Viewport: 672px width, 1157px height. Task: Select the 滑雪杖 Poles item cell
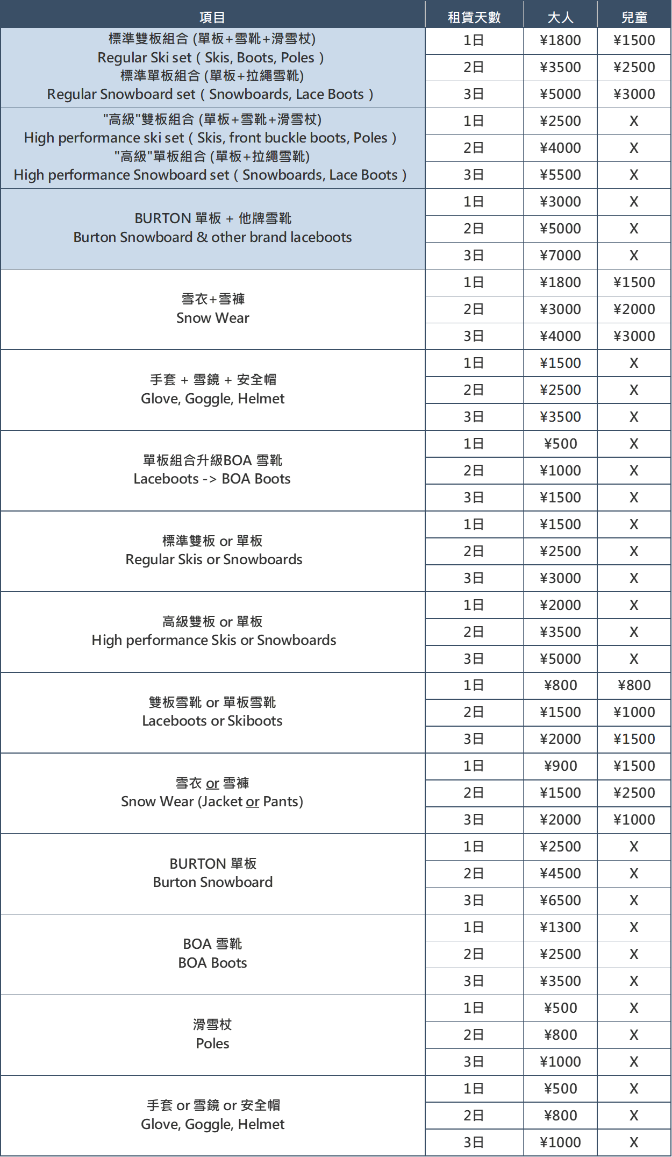pyautogui.click(x=212, y=1035)
